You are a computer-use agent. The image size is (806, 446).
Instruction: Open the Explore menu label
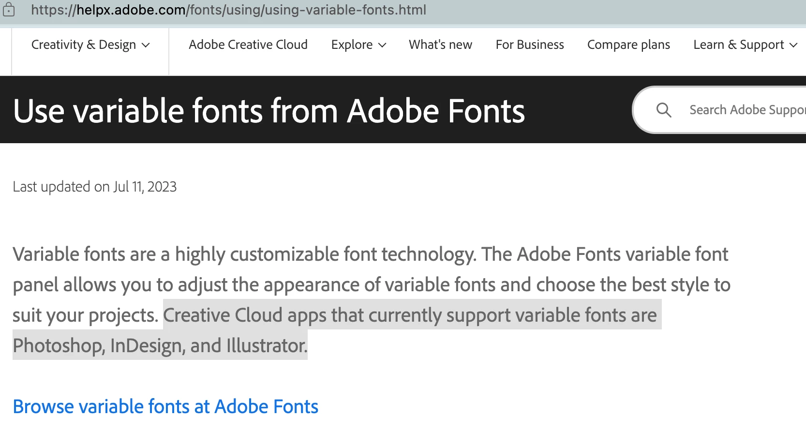pos(352,45)
